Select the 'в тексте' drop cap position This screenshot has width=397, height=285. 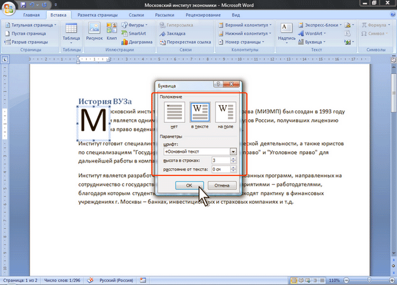click(200, 115)
